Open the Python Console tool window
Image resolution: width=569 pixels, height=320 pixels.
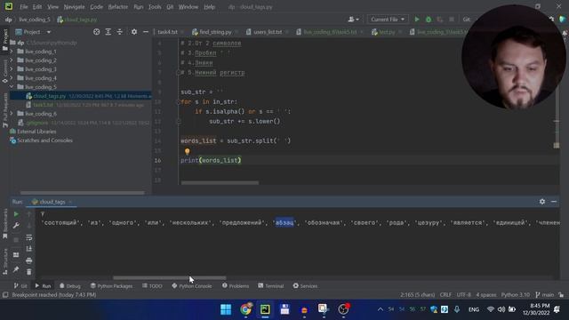tap(192, 286)
